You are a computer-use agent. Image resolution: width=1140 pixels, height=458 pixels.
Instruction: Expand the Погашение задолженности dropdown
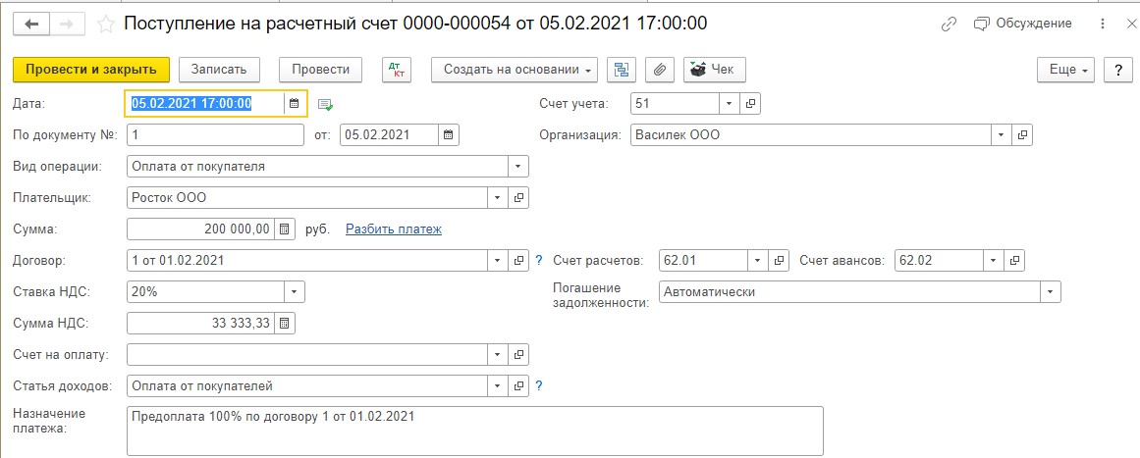[1051, 292]
